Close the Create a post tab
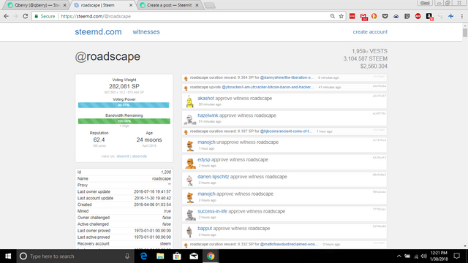 point(197,5)
